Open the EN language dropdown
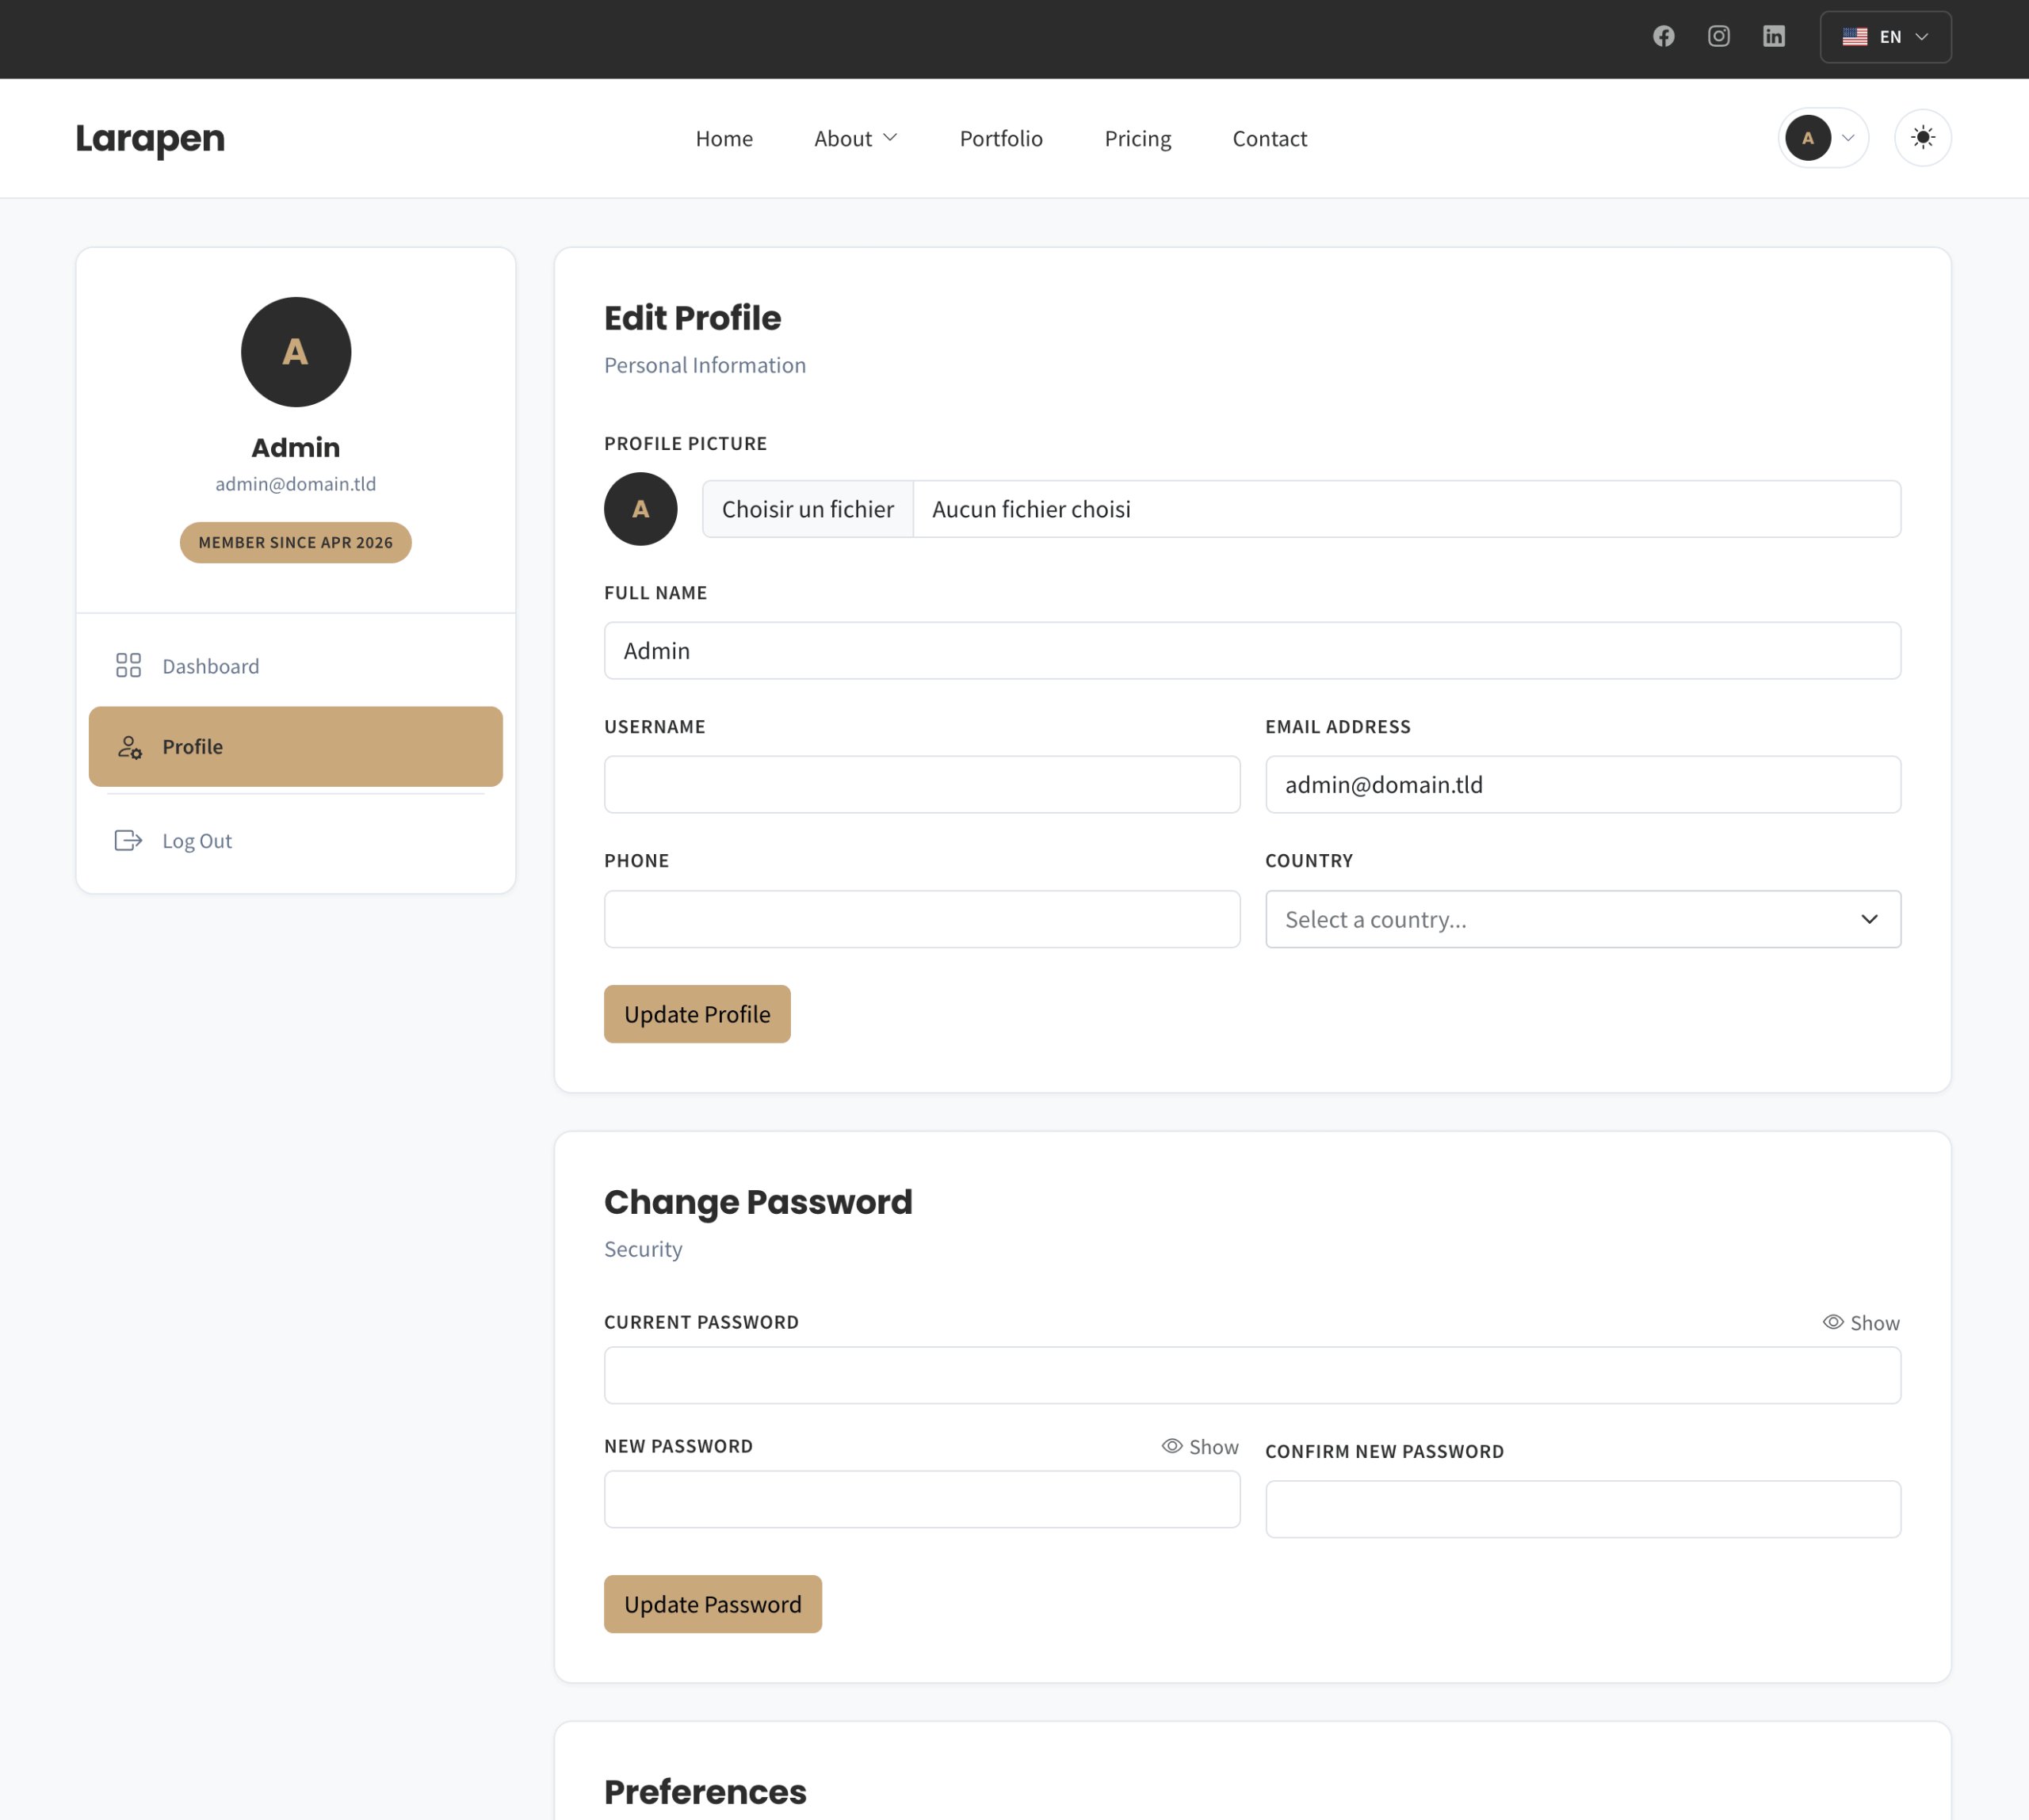 coord(1885,37)
